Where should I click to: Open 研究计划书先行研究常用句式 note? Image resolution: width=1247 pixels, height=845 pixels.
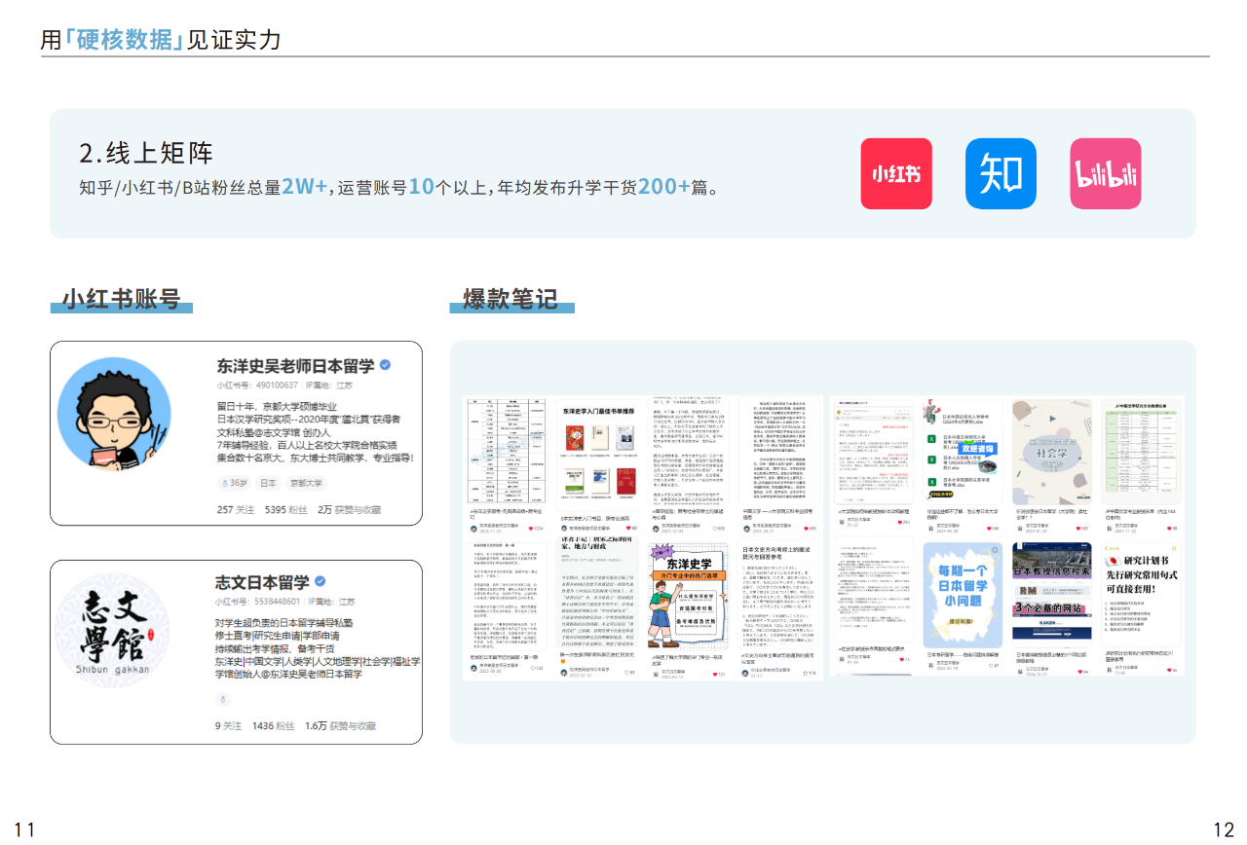click(1142, 594)
